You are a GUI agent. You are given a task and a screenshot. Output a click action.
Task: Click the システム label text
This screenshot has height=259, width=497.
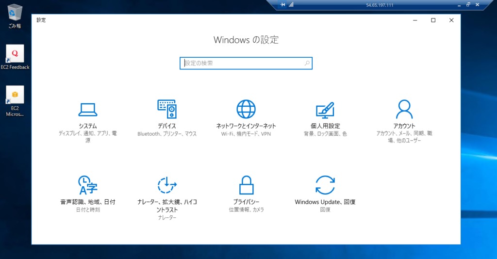[x=88, y=126]
